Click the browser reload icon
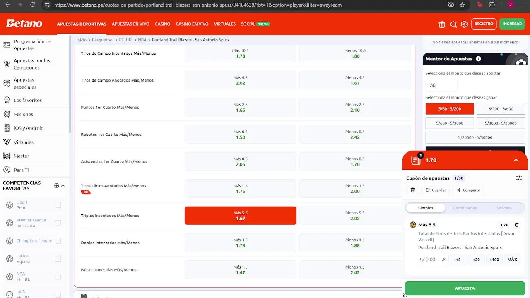The height and width of the screenshot is (298, 530). [x=33, y=5]
